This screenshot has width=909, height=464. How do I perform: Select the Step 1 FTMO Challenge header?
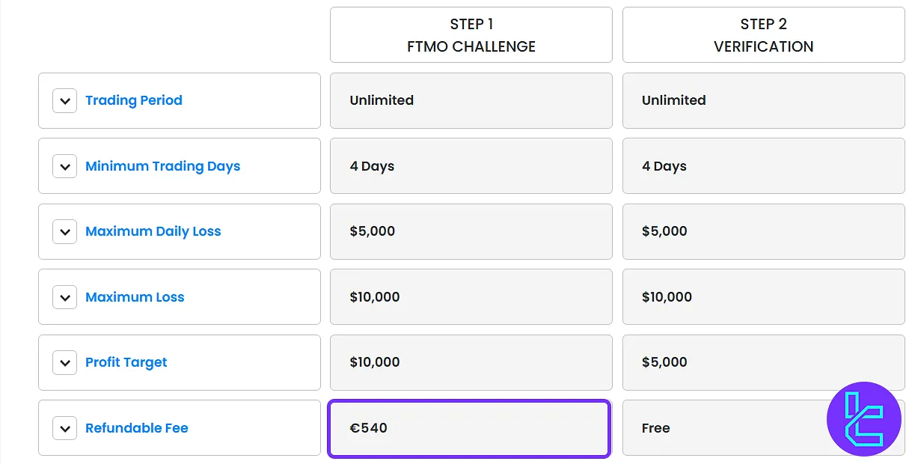click(471, 35)
